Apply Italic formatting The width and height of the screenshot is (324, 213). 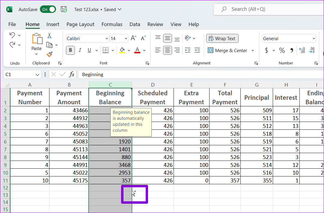[80, 50]
